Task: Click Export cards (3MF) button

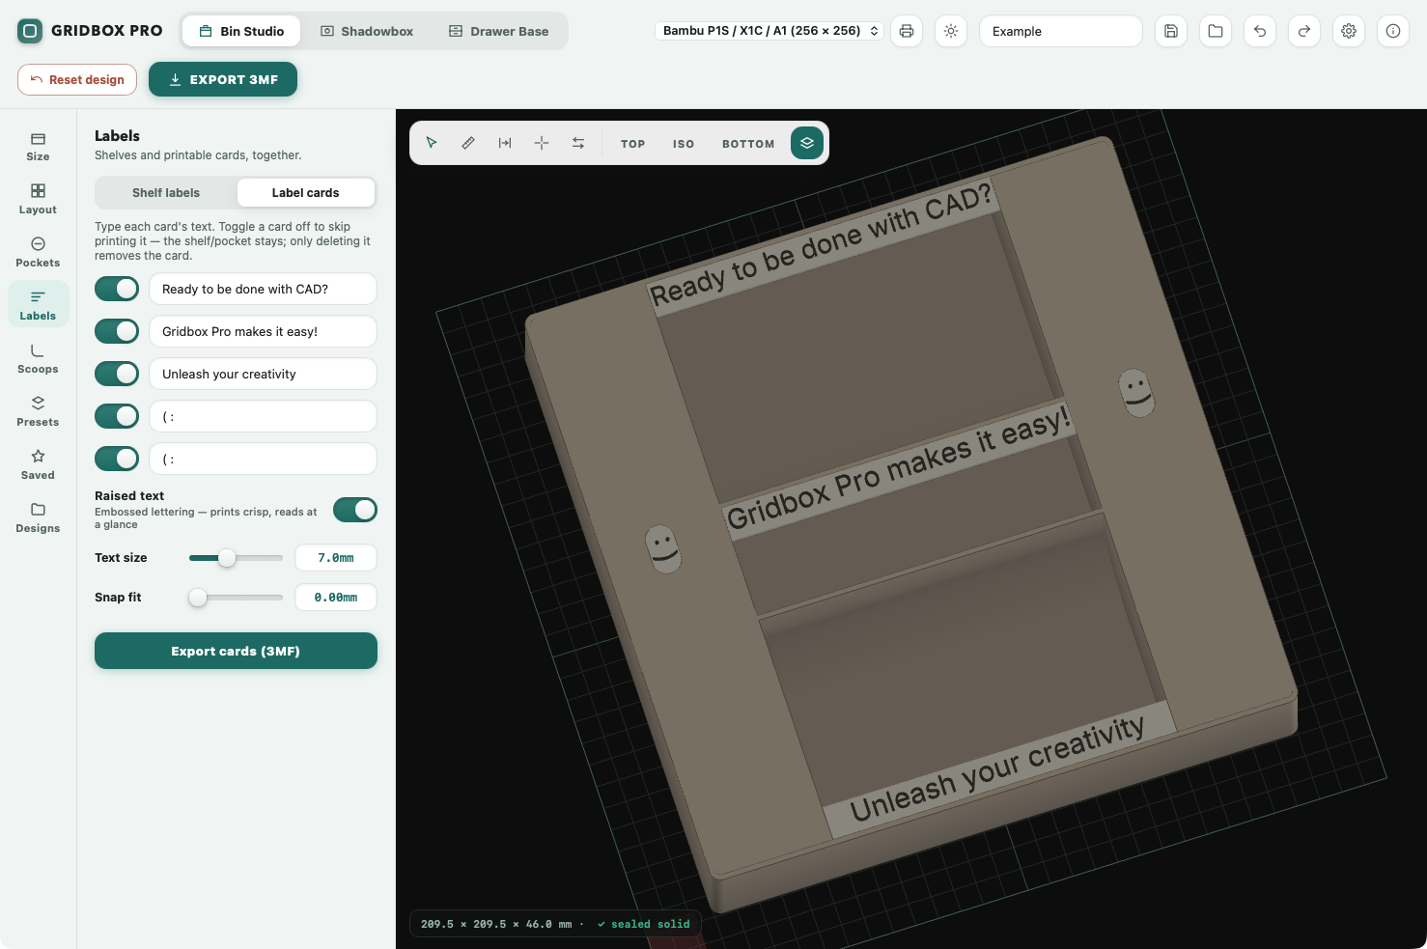Action: coord(236,651)
